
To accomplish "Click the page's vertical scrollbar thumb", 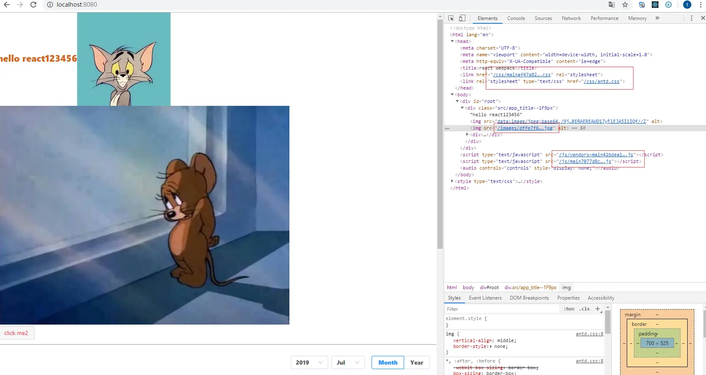I will [440, 133].
